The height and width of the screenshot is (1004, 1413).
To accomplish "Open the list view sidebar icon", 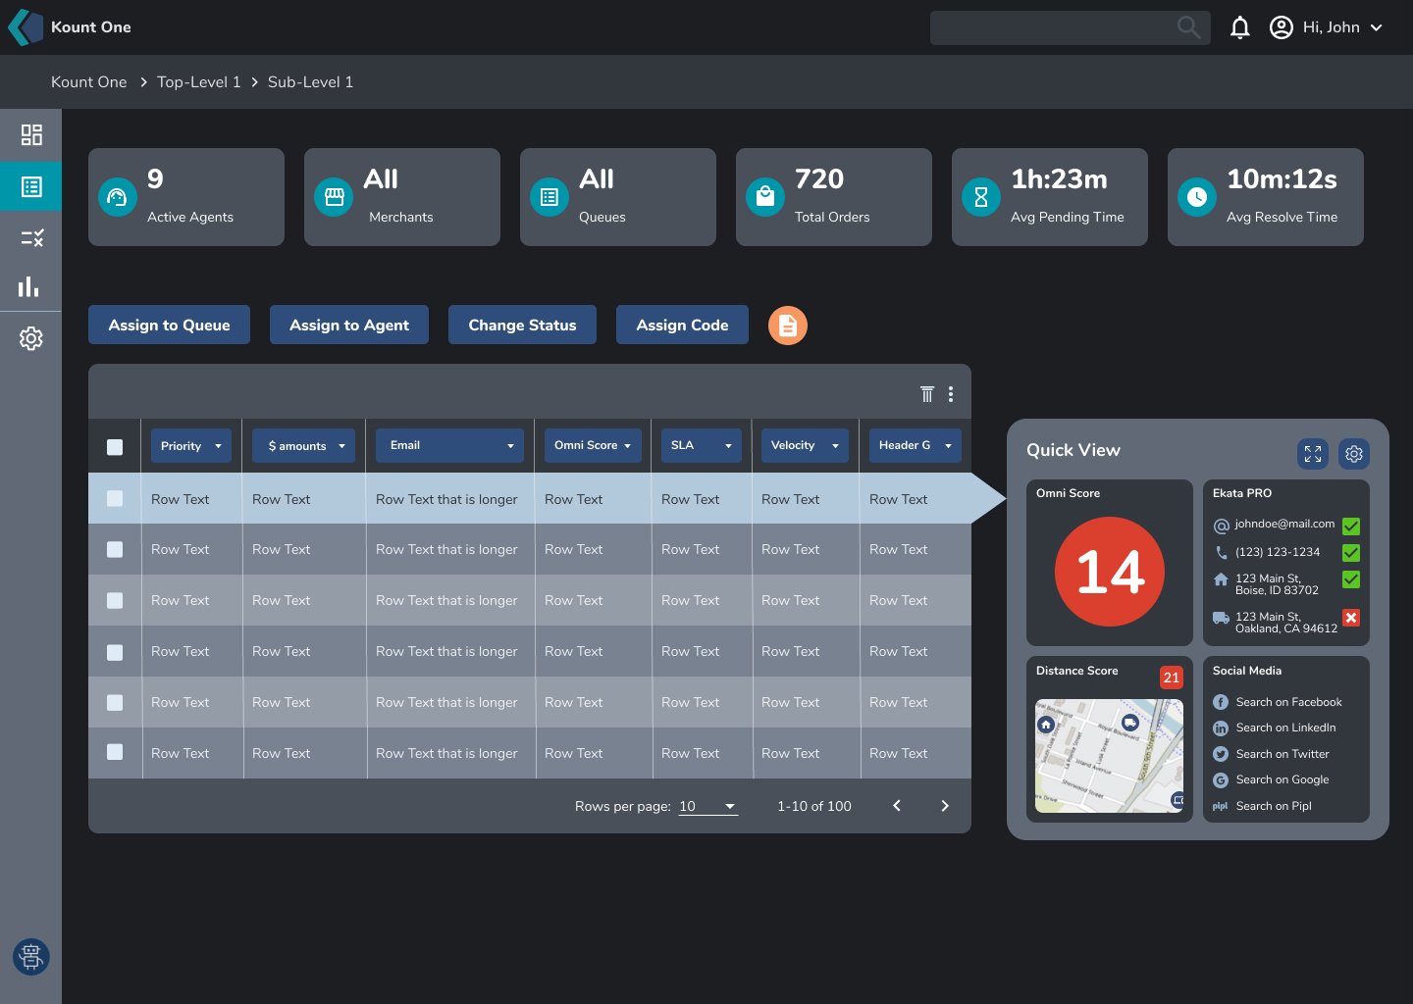I will pos(31,186).
